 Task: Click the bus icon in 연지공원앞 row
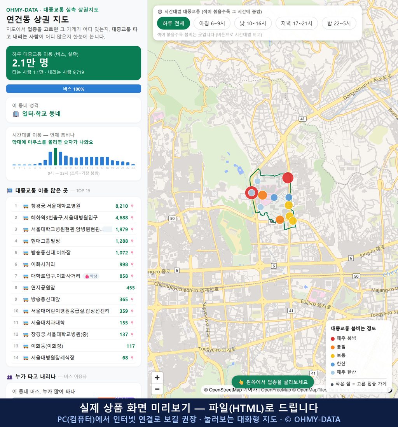point(26,288)
